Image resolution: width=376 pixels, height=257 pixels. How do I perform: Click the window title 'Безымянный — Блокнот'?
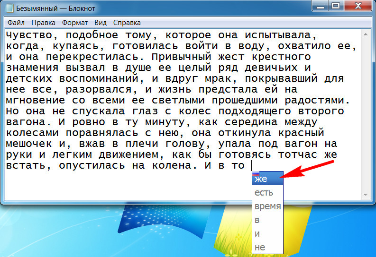55,9
